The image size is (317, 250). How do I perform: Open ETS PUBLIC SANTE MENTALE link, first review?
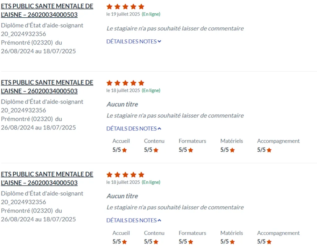[x=47, y=11]
